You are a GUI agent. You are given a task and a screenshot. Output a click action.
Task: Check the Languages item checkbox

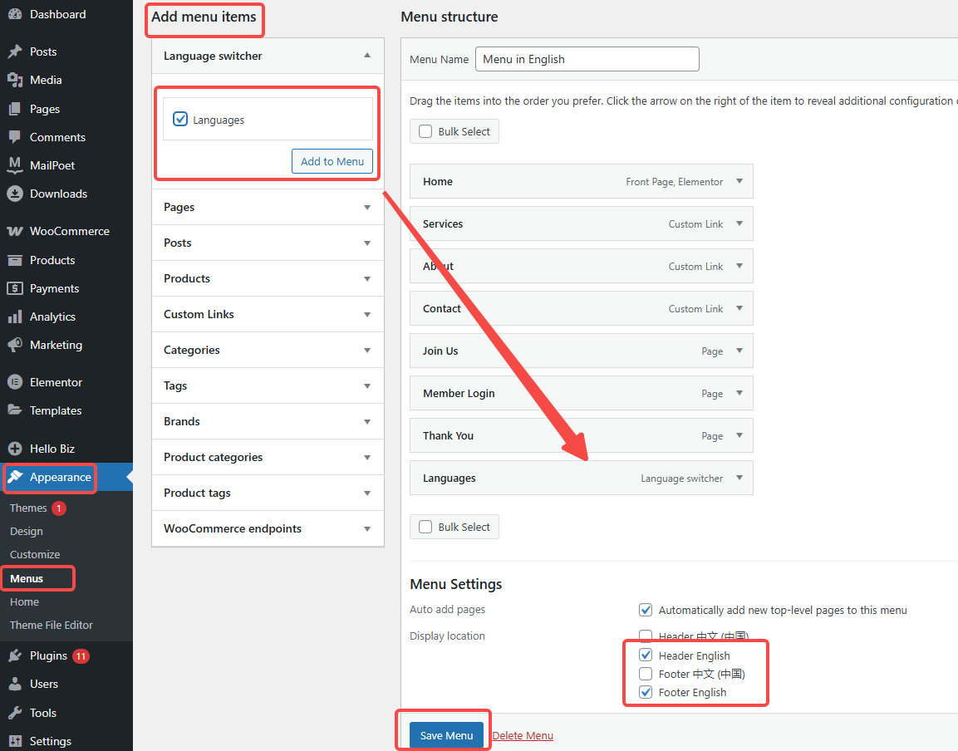[x=180, y=119]
